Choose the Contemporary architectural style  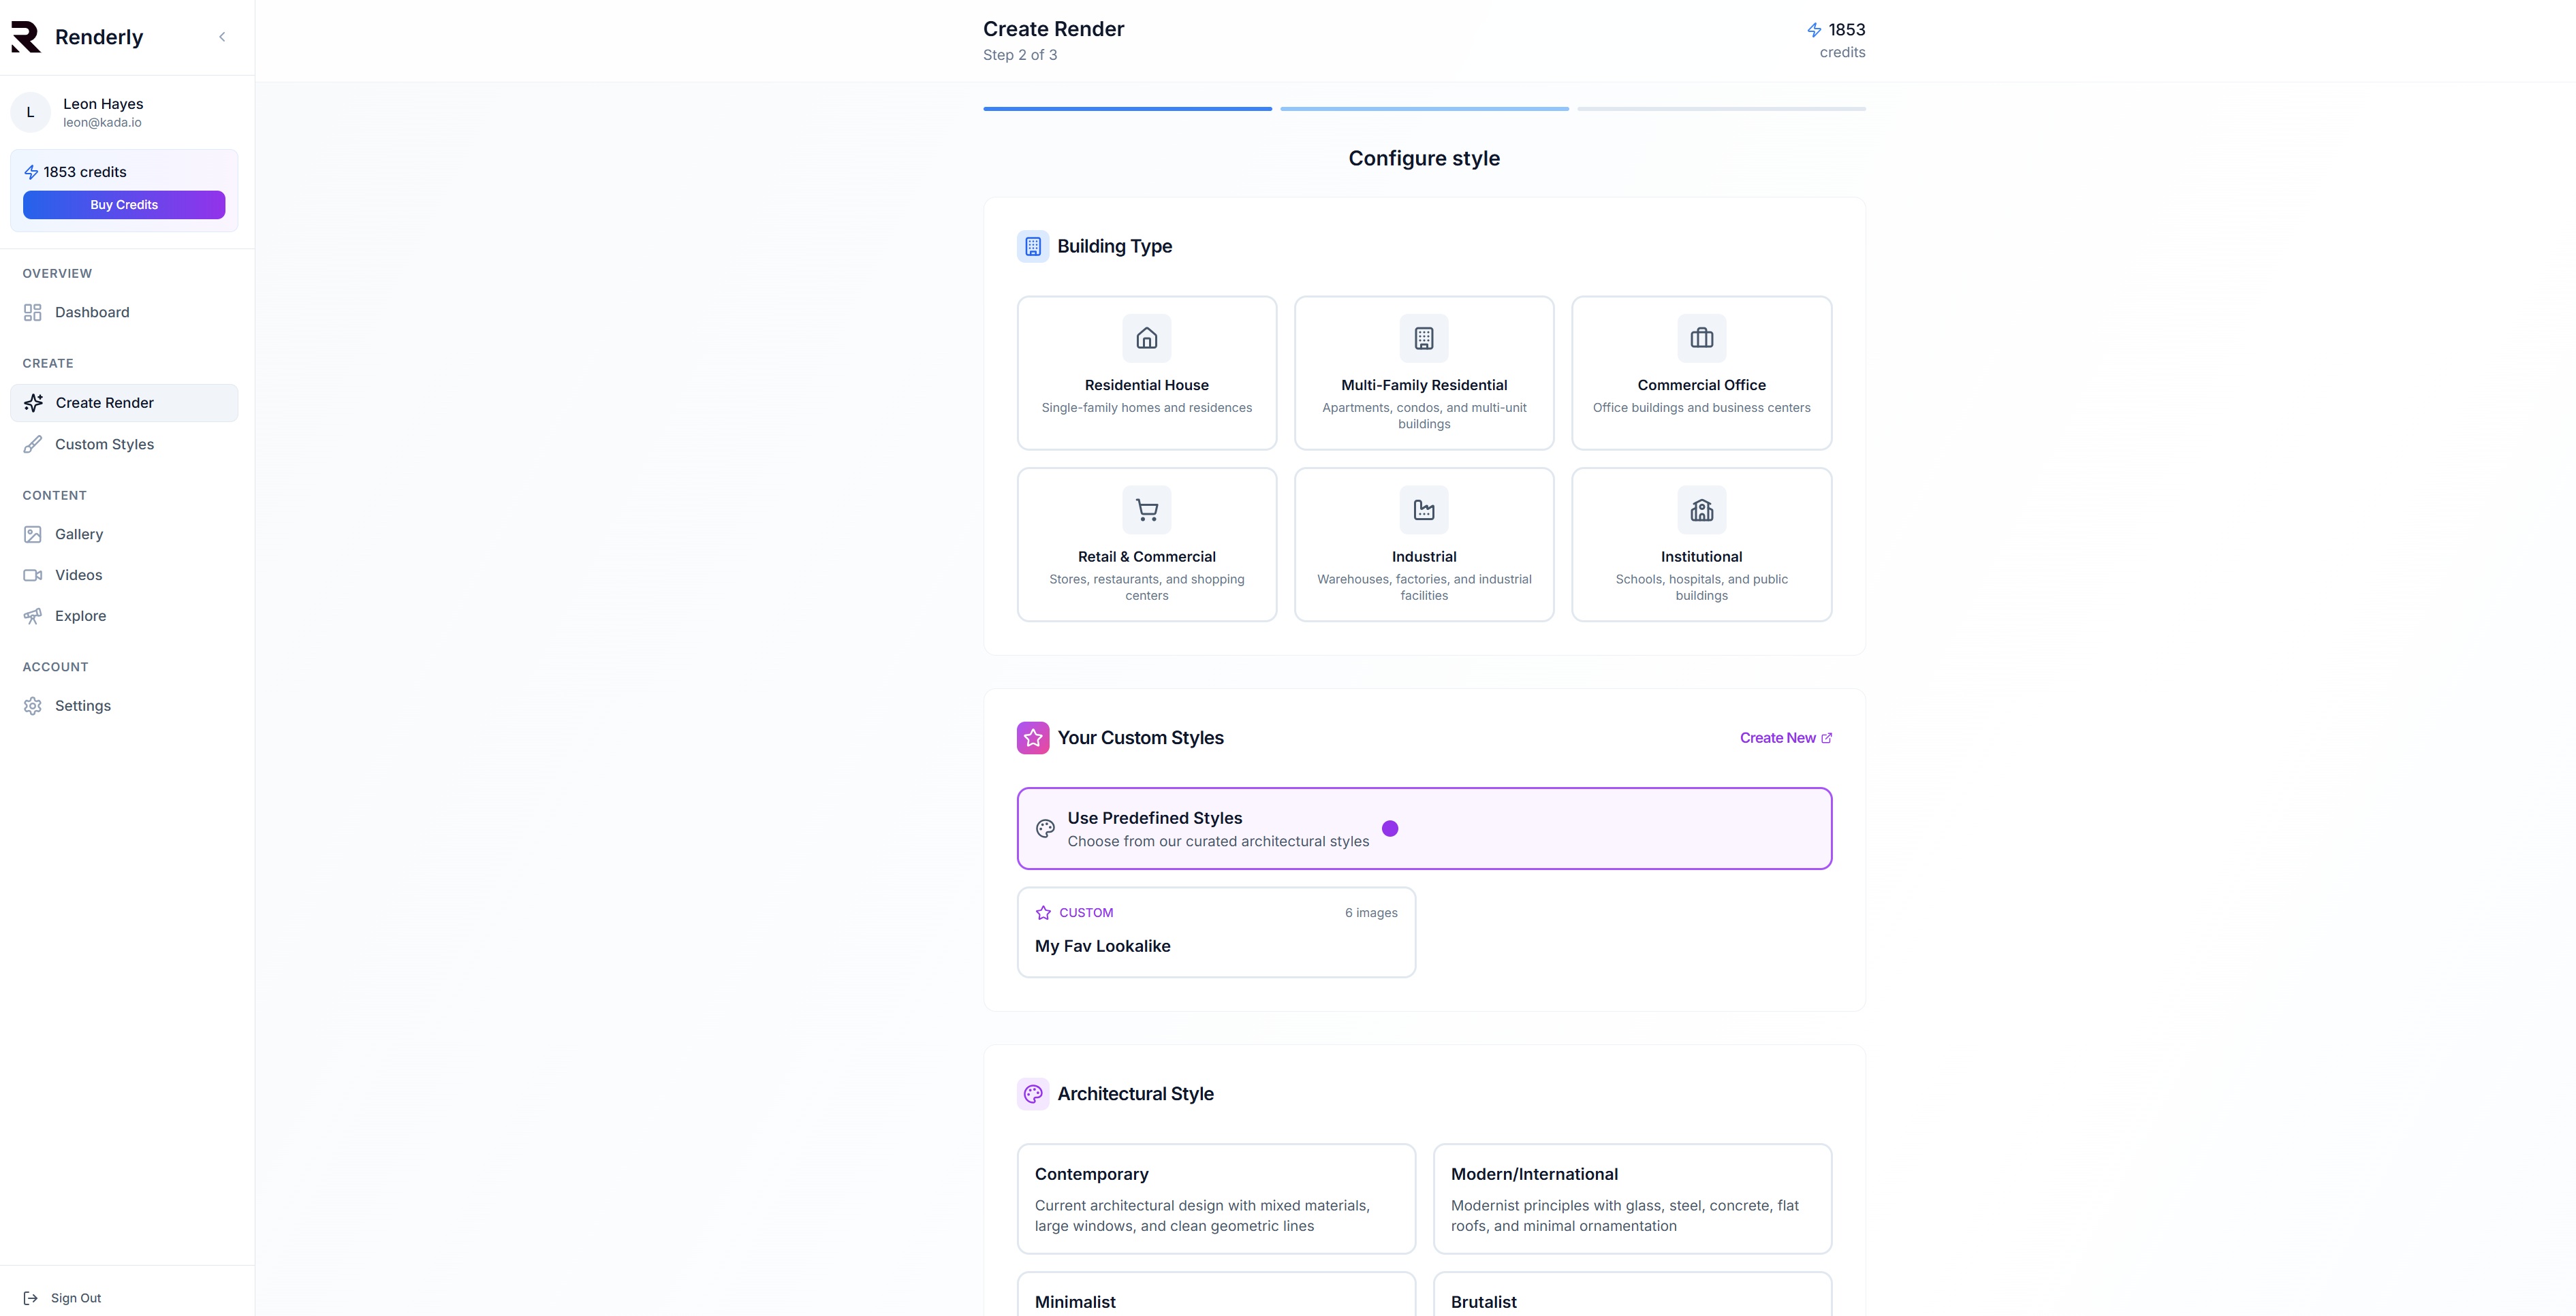pos(1216,1199)
